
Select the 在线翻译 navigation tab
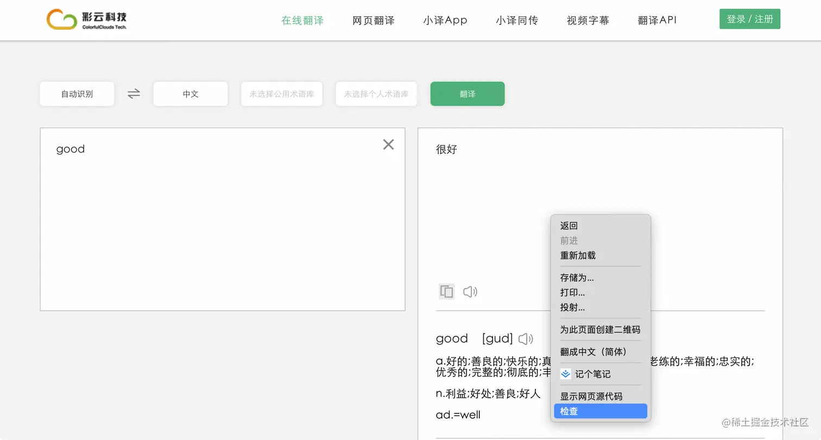[x=302, y=20]
